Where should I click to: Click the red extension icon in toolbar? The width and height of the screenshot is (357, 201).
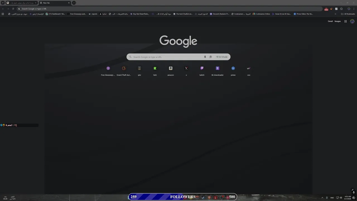click(x=326, y=9)
